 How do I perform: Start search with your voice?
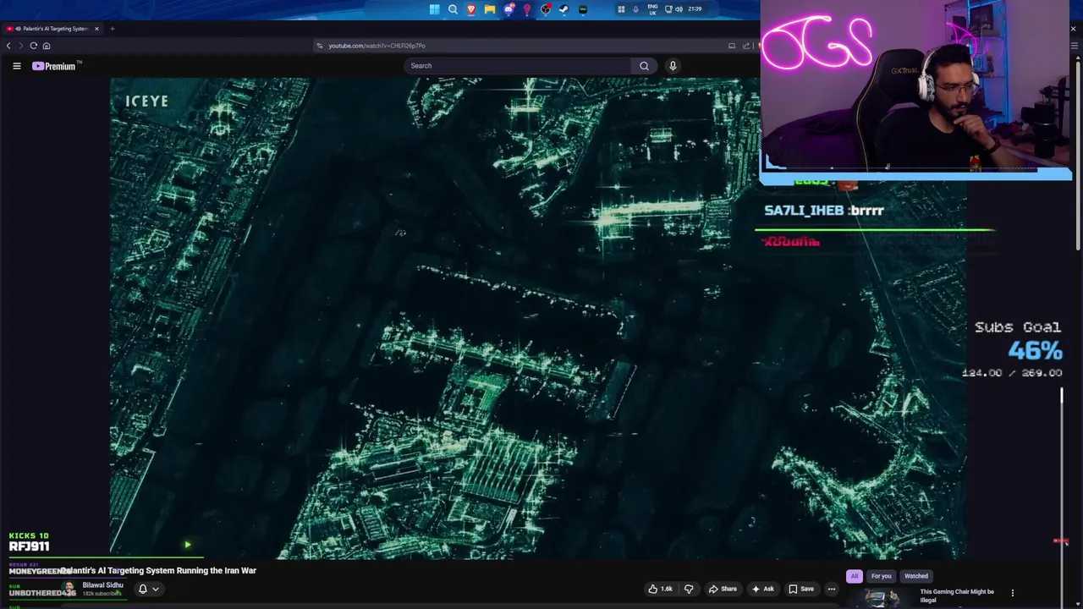(673, 66)
